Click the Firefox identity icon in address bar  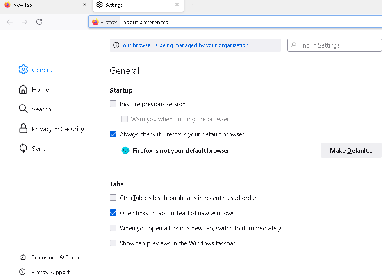click(95, 22)
